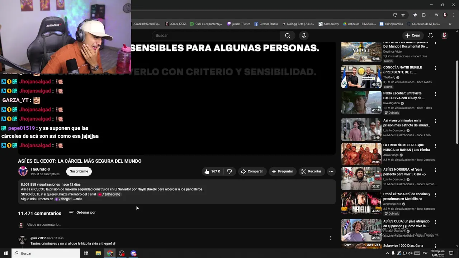Open commenter @mr.x1336 profile link
Viewport: 459px width, 258px height.
click(38, 238)
